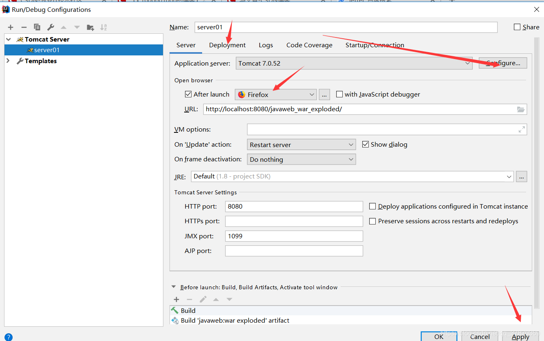Image resolution: width=544 pixels, height=341 pixels.
Task: Switch to Server tab
Action: tap(186, 45)
